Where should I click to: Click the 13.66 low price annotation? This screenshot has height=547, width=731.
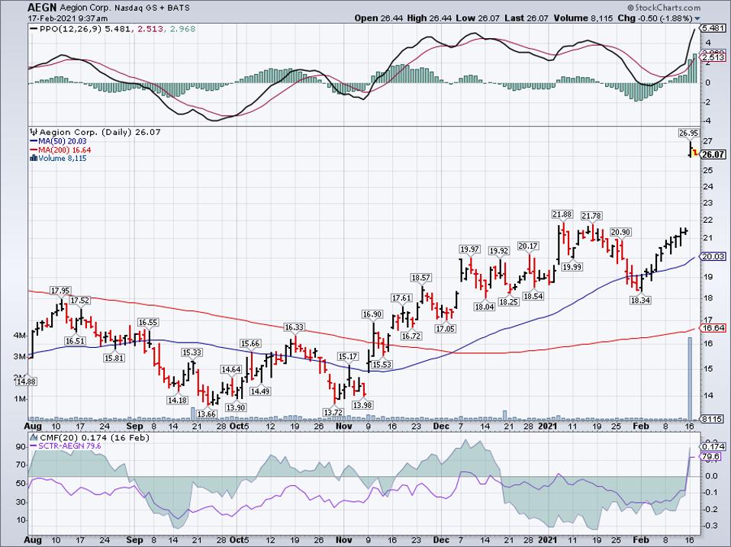(x=207, y=413)
